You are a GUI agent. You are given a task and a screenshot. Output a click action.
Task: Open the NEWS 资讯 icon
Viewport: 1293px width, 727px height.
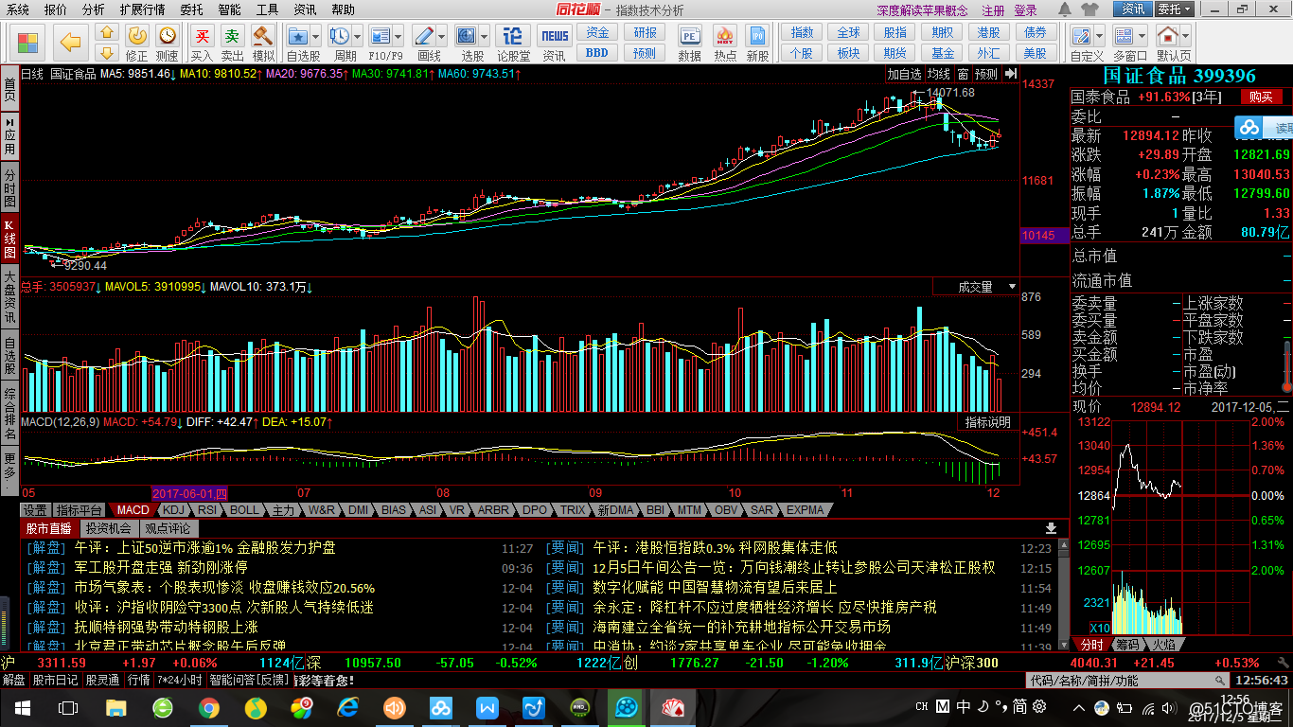click(555, 36)
